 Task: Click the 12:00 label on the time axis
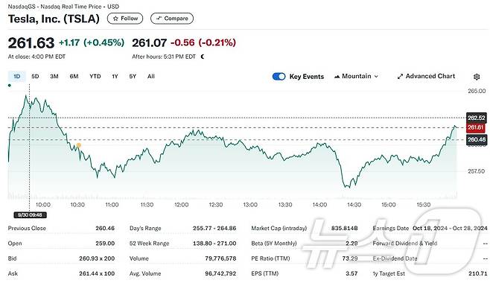(x=181, y=205)
